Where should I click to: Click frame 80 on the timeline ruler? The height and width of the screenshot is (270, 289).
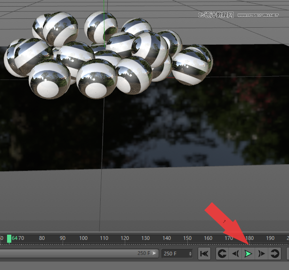tap(42, 238)
